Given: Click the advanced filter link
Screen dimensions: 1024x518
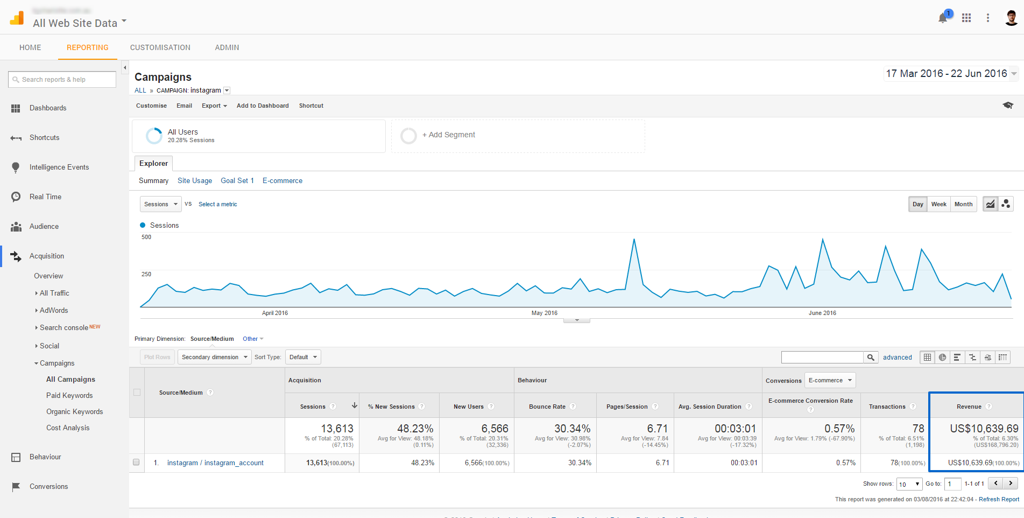Looking at the screenshot, I should tap(897, 357).
